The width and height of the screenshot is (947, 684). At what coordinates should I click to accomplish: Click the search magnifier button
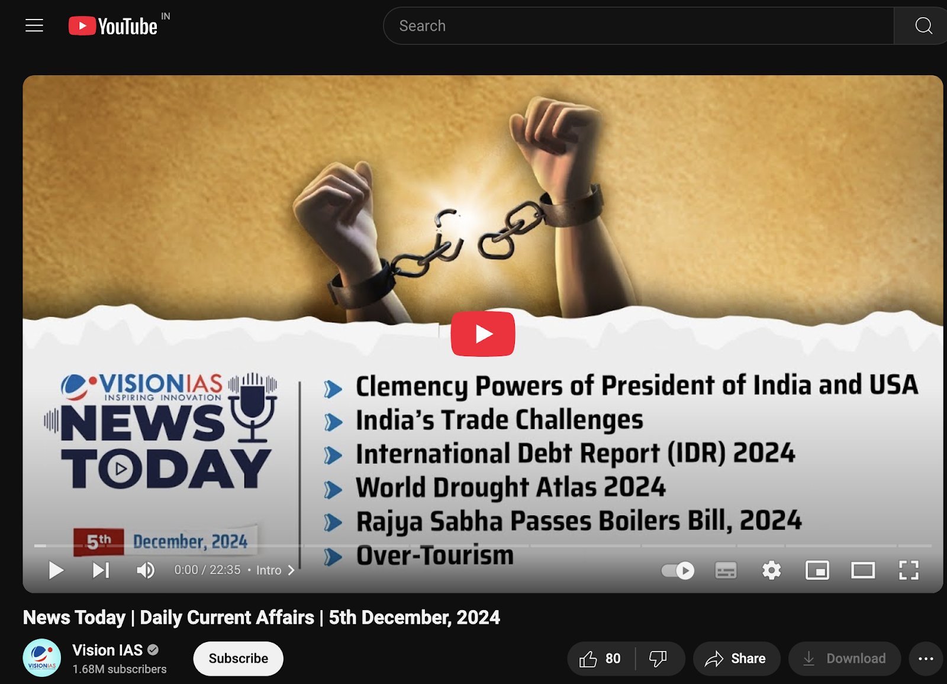pyautogui.click(x=922, y=26)
